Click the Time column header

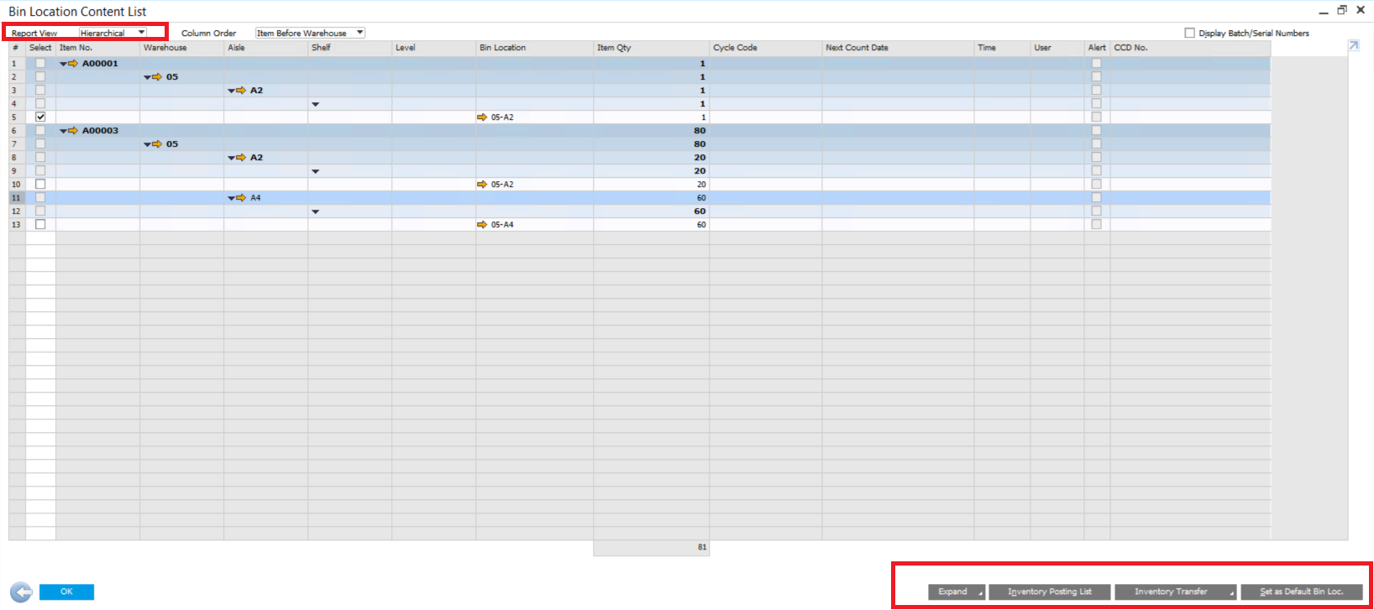(1002, 48)
